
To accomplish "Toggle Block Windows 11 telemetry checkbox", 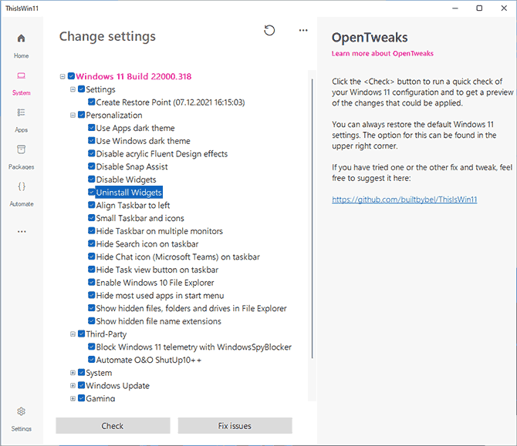I will [91, 347].
